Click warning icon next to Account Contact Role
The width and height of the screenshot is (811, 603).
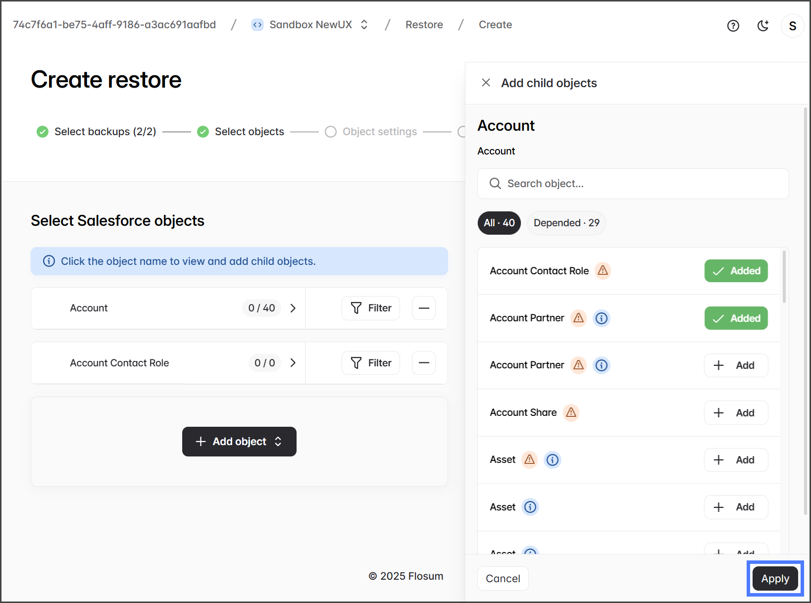[603, 271]
